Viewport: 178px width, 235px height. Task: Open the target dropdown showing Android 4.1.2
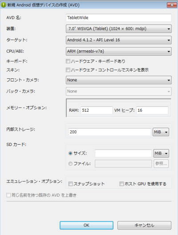[119, 40]
